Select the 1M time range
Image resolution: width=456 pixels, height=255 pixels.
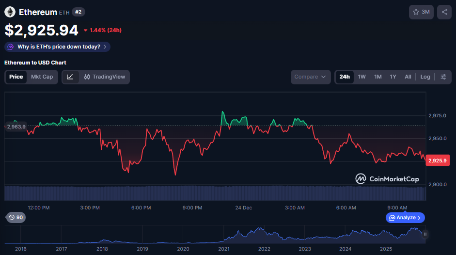[378, 77]
